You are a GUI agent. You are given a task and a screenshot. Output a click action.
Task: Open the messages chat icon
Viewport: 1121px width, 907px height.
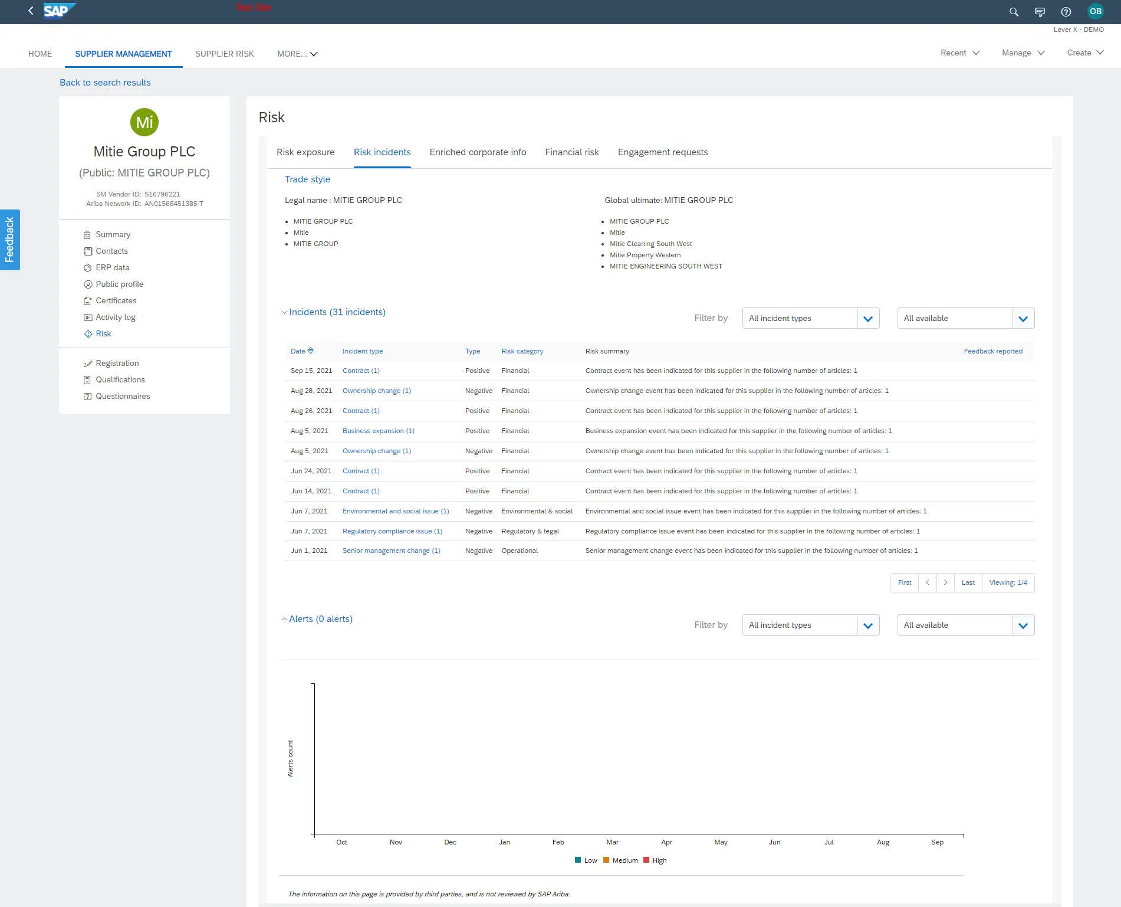pyautogui.click(x=1040, y=12)
